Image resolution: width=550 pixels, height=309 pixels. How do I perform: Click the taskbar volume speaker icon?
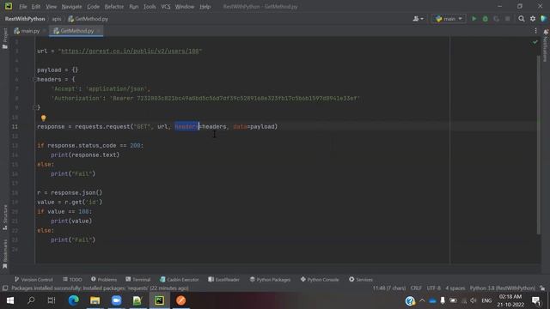tap(474, 300)
